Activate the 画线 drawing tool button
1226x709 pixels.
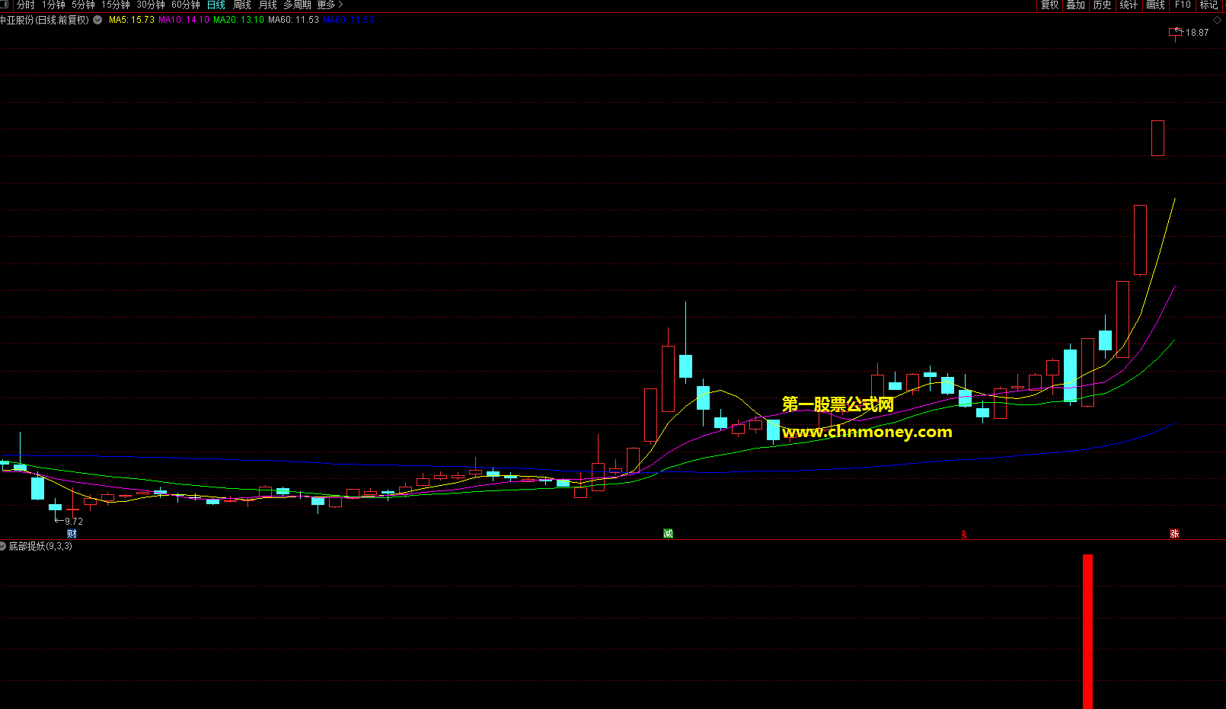(1156, 5)
